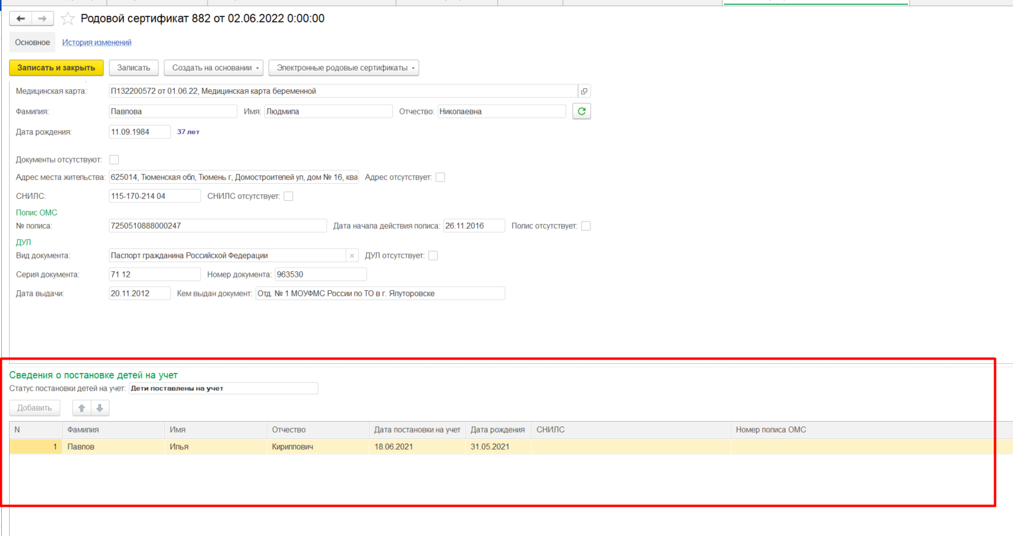Check the СНИЛС отсутствует checkbox
1013x536 pixels.
click(x=289, y=196)
